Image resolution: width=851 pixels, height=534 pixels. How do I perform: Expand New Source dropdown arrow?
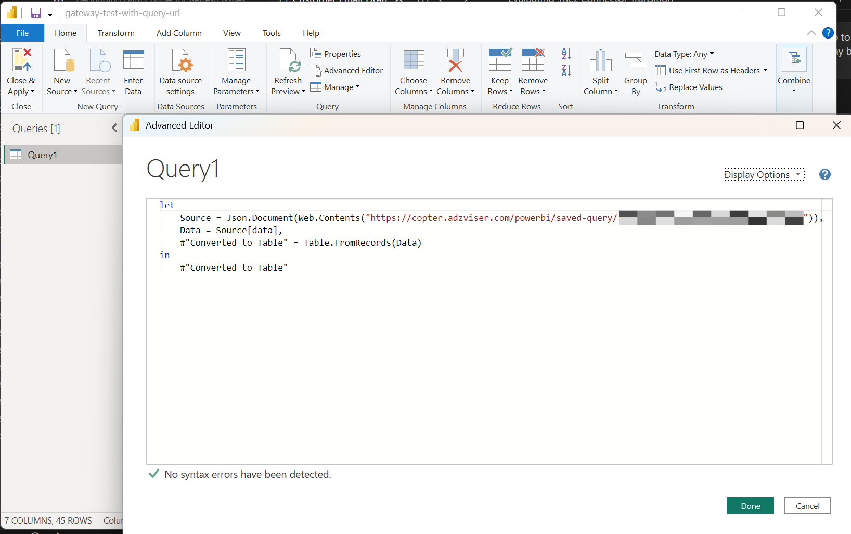[x=75, y=91]
